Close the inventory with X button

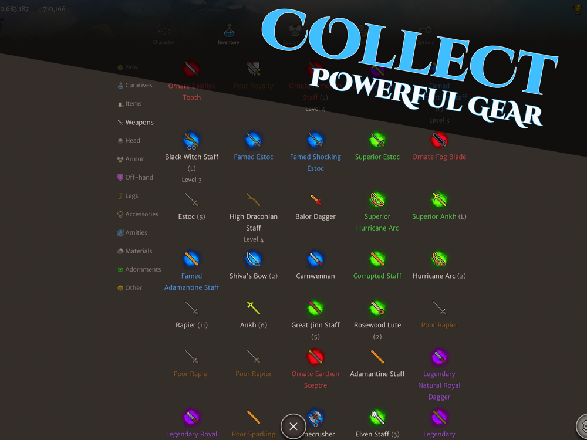[x=293, y=426]
